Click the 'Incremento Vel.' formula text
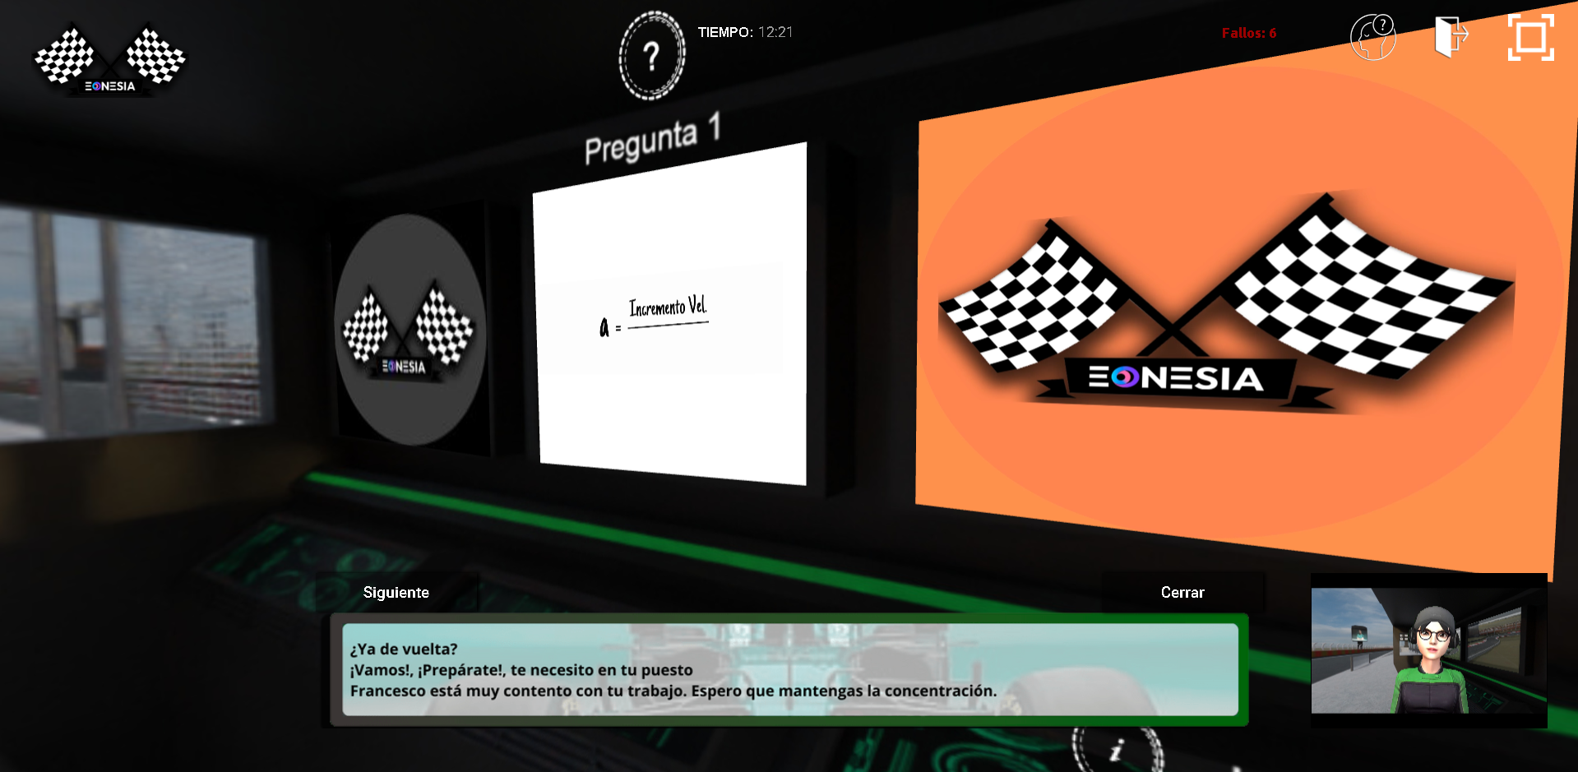 [x=667, y=307]
